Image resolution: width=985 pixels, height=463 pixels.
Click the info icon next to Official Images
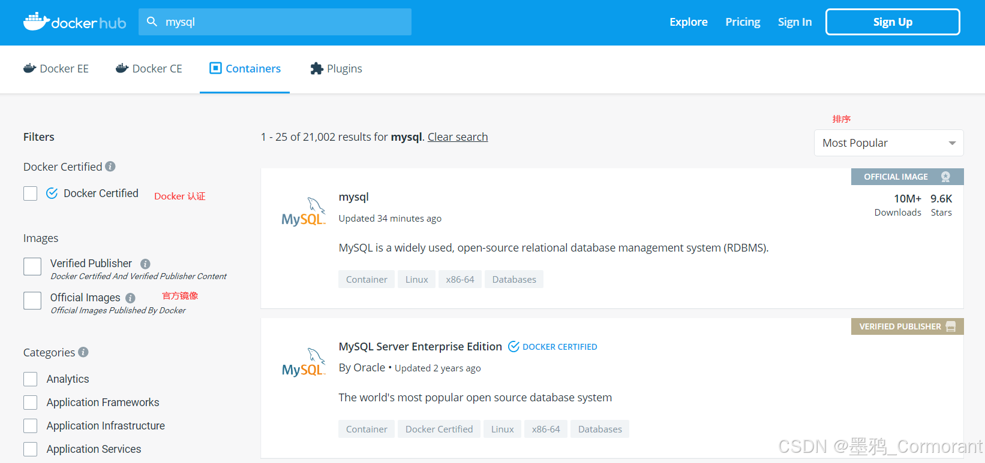pos(130,298)
